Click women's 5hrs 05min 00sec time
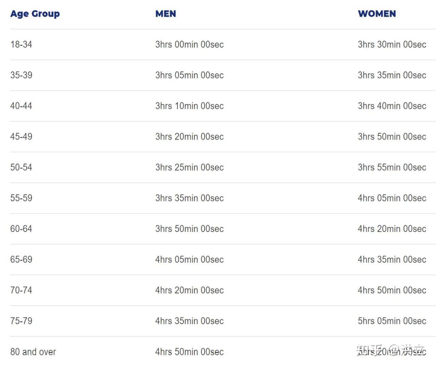 click(x=392, y=321)
